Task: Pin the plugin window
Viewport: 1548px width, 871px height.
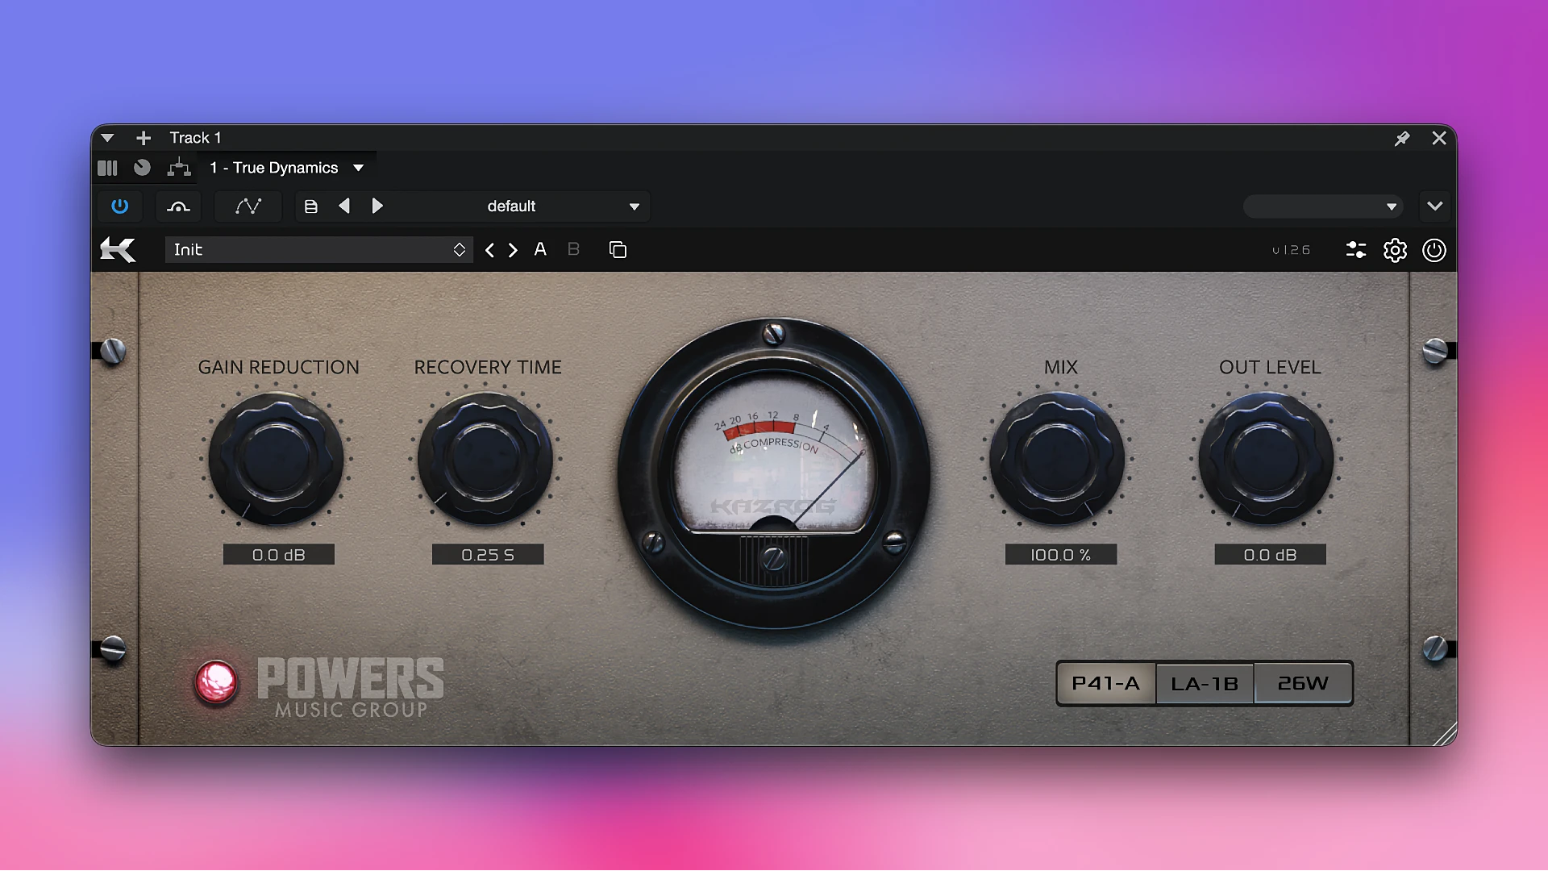Action: point(1402,138)
